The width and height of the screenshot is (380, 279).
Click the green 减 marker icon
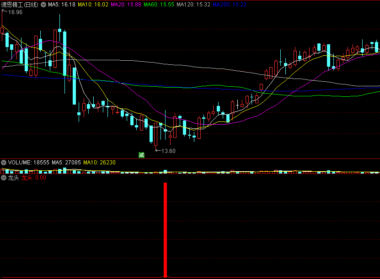pyautogui.click(x=142, y=155)
